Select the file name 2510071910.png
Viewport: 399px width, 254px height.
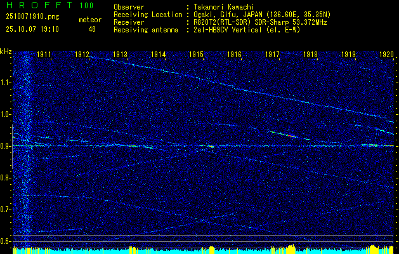pos(32,17)
